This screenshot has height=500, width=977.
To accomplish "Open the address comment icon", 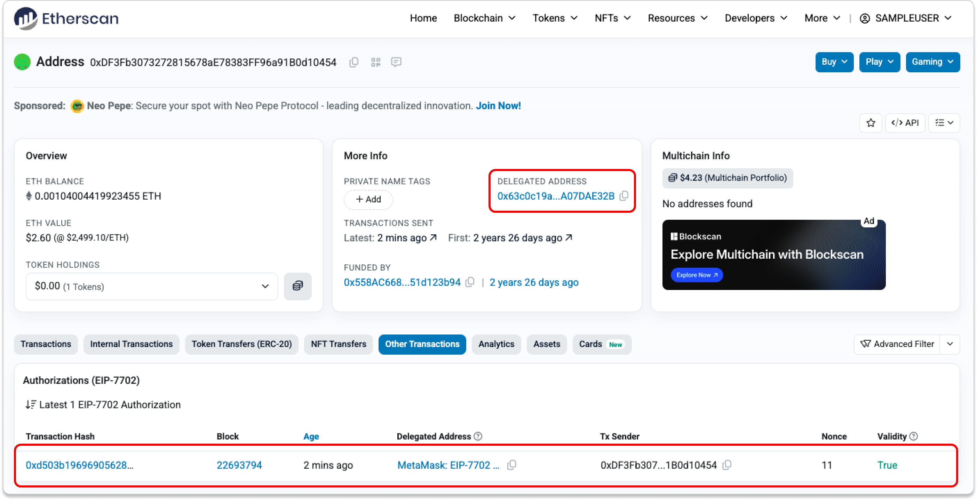I will [396, 62].
